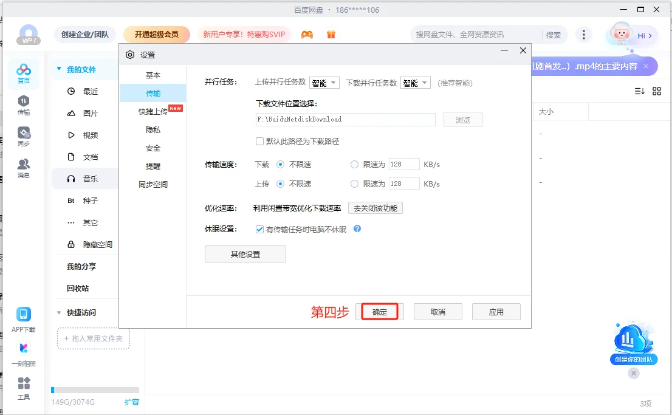
Task: Select the 同步 sync icon in sidebar
Action: (24, 134)
